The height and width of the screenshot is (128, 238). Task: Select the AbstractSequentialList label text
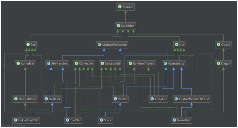pos(194,99)
